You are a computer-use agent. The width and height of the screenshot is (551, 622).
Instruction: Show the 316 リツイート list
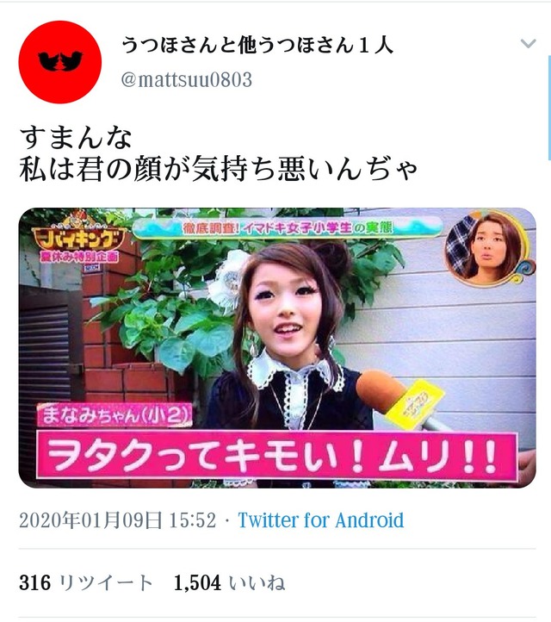click(x=85, y=582)
